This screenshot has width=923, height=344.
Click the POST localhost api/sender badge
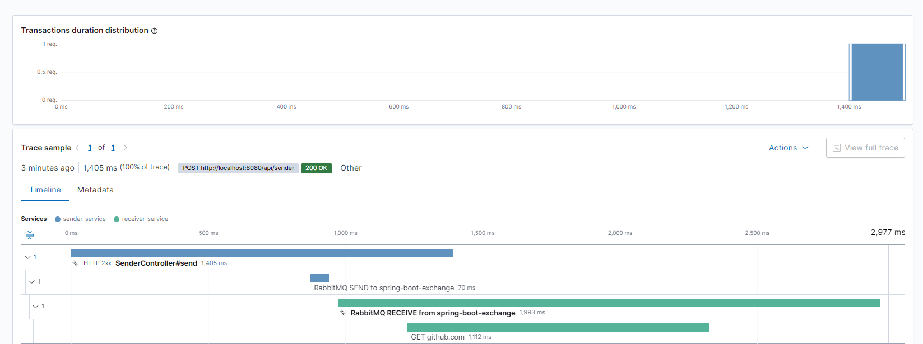pos(238,168)
